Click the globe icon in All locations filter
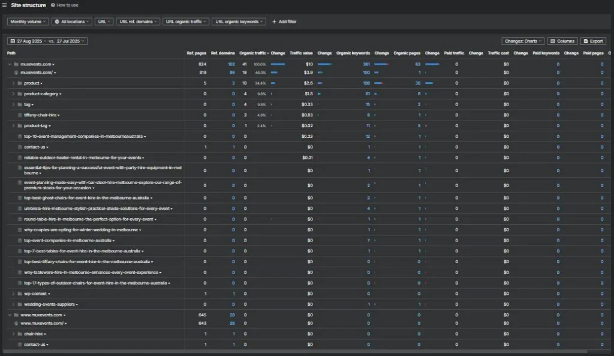 coord(57,22)
